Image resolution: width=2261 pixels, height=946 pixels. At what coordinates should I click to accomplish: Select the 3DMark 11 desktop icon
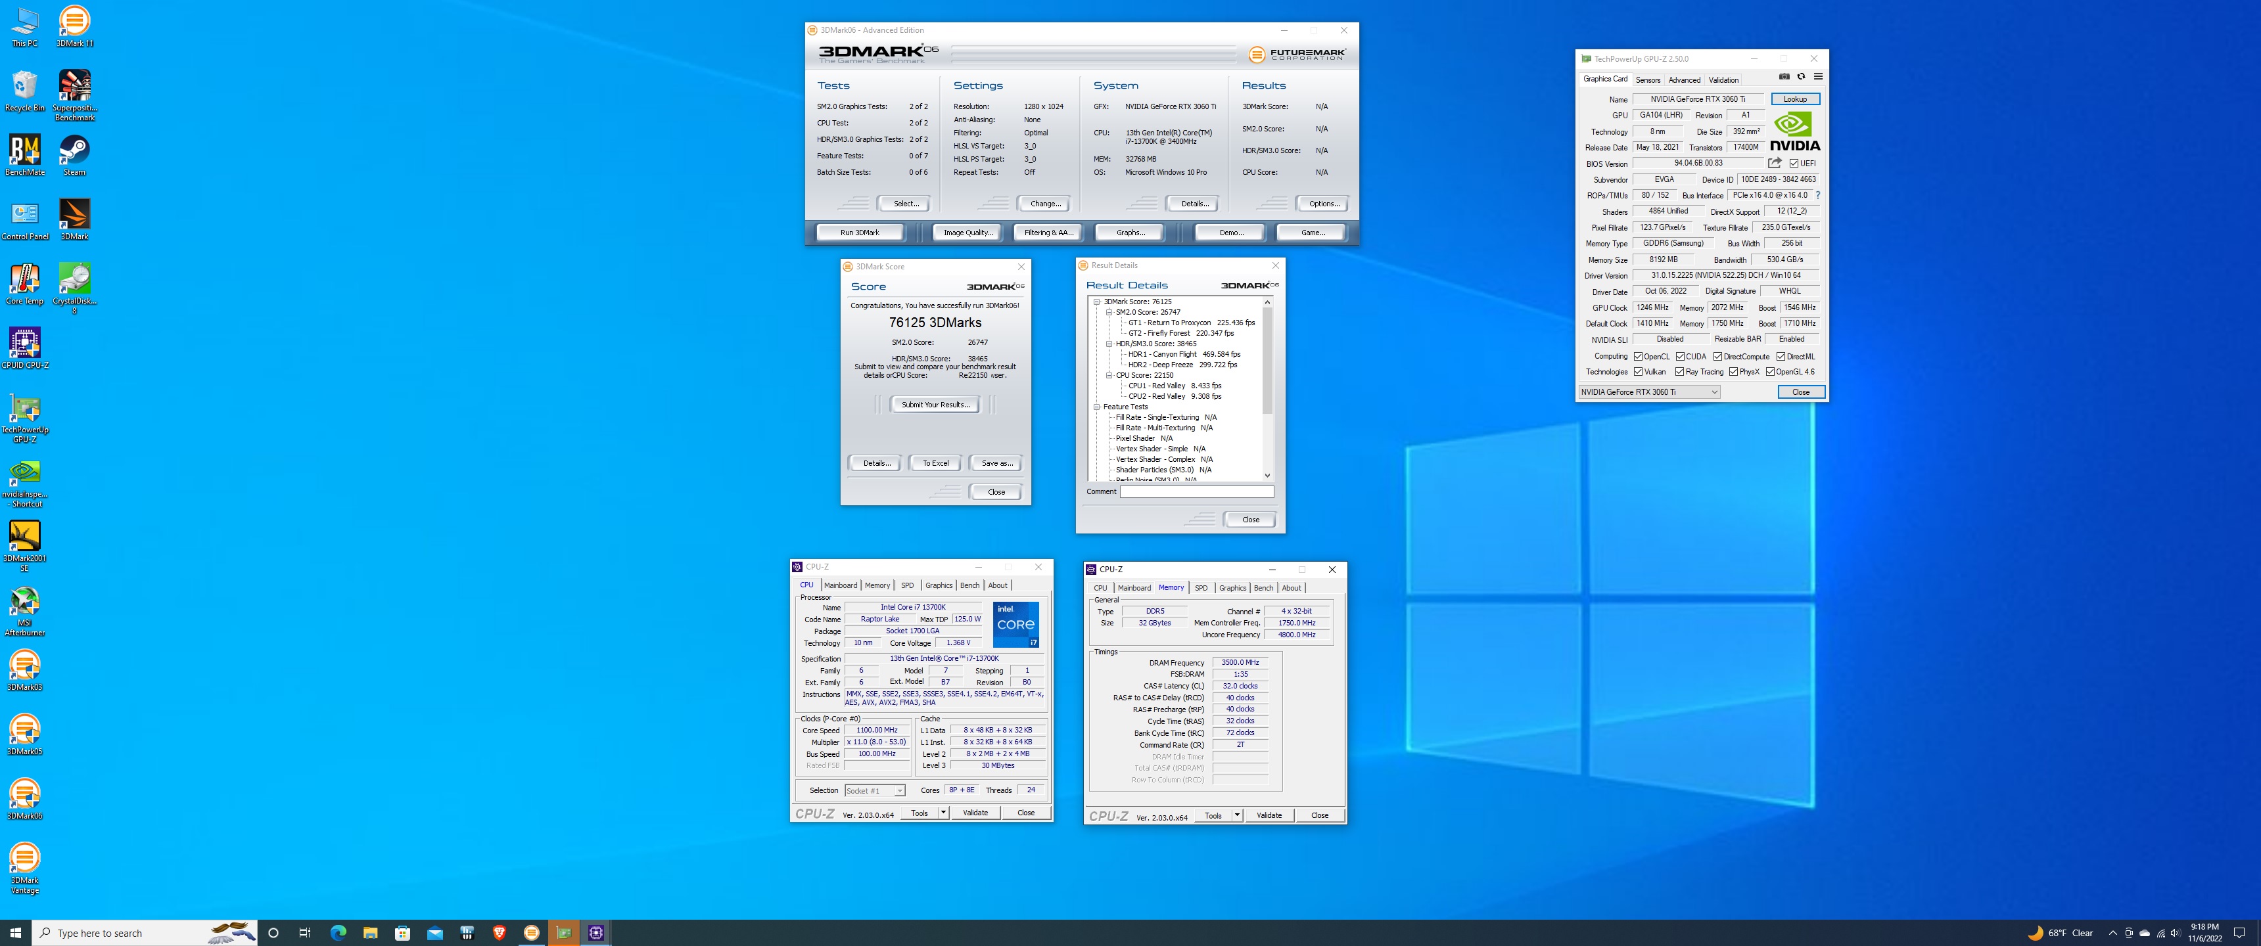75,26
